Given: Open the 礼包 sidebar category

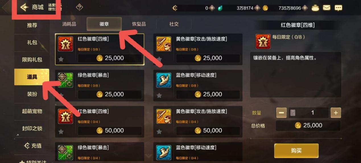Looking at the screenshot, I should pyautogui.click(x=32, y=42).
